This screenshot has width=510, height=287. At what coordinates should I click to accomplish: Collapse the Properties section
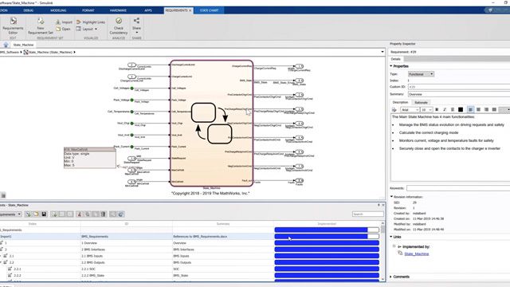coord(391,66)
